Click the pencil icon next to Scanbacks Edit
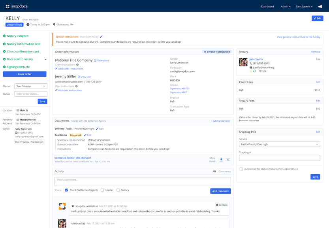This screenshot has height=228, width=329. (85, 135)
